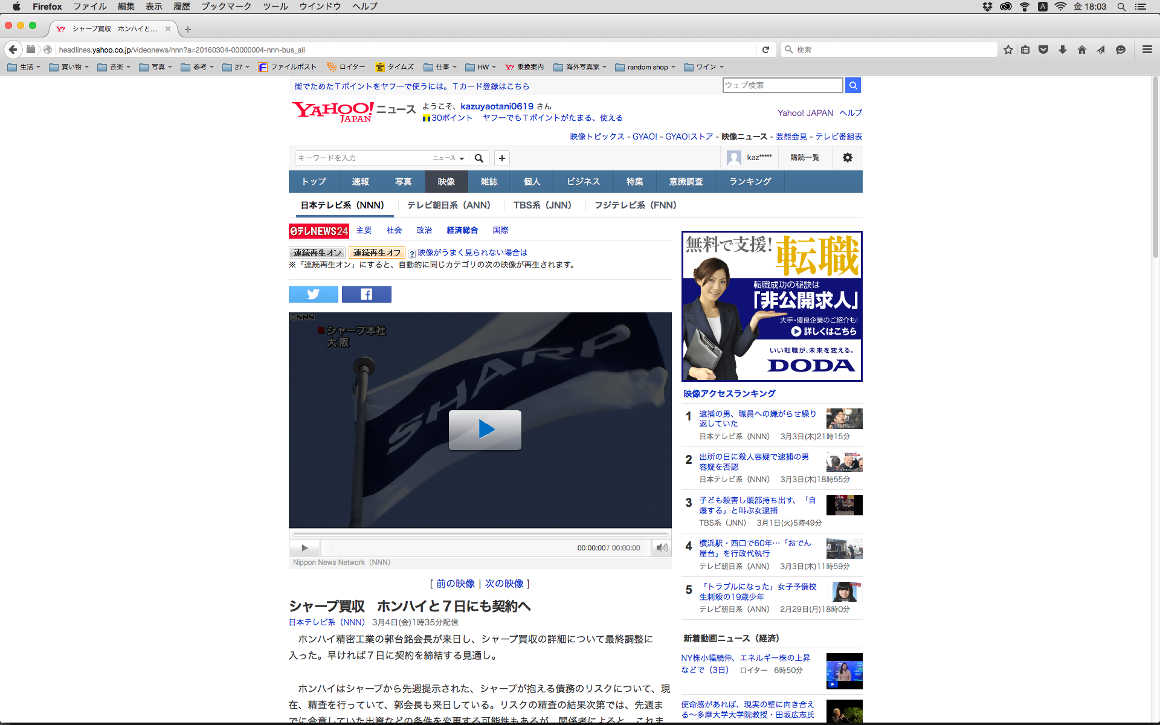The width and height of the screenshot is (1160, 725).
Task: Click the video progress seek bar
Action: pos(480,534)
